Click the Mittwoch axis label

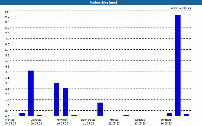coord(62,120)
